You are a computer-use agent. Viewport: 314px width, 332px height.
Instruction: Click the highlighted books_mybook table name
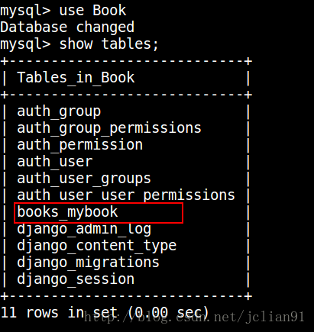click(x=67, y=212)
